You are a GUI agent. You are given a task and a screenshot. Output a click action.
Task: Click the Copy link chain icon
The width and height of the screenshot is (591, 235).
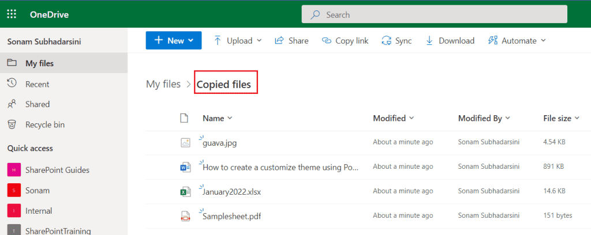pos(327,41)
